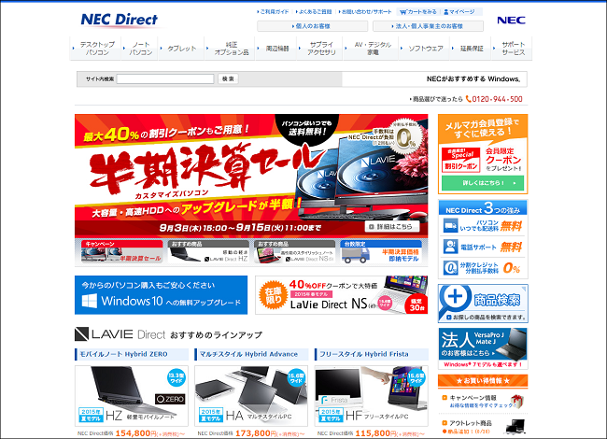Select the キャンペーン 半期決算セール thumbnail
The width and height of the screenshot is (607, 439).
coord(121,252)
